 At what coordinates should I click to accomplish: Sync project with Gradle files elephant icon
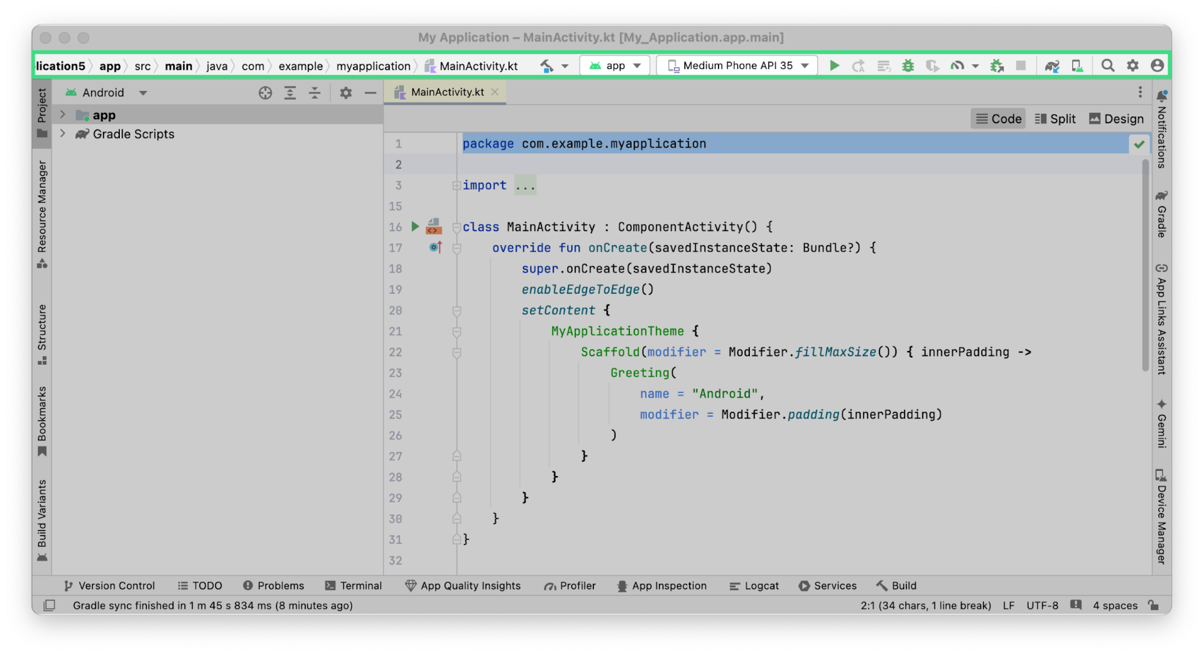click(x=1052, y=66)
